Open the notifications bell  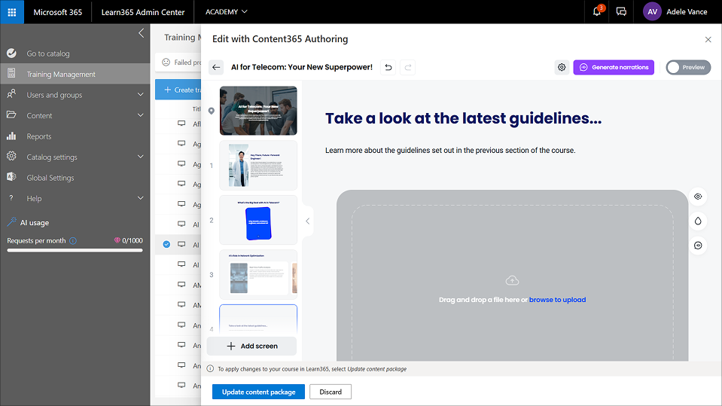(597, 12)
